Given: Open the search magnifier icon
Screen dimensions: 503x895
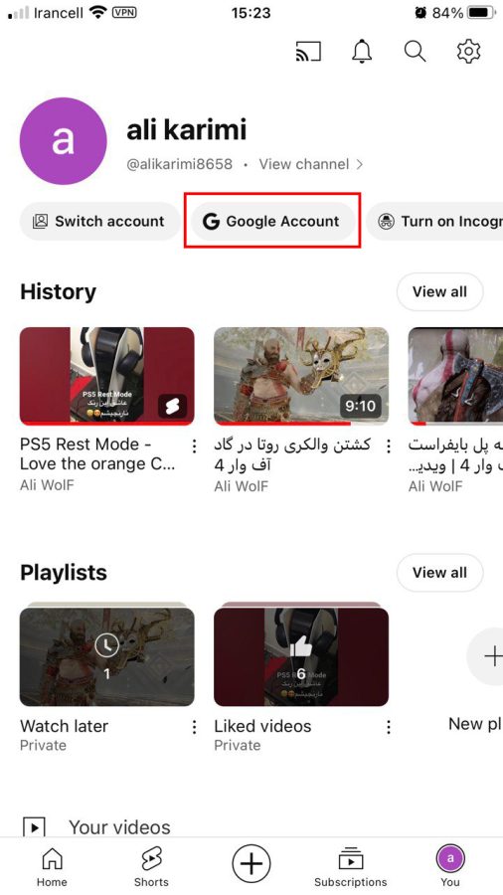Looking at the screenshot, I should click(415, 52).
